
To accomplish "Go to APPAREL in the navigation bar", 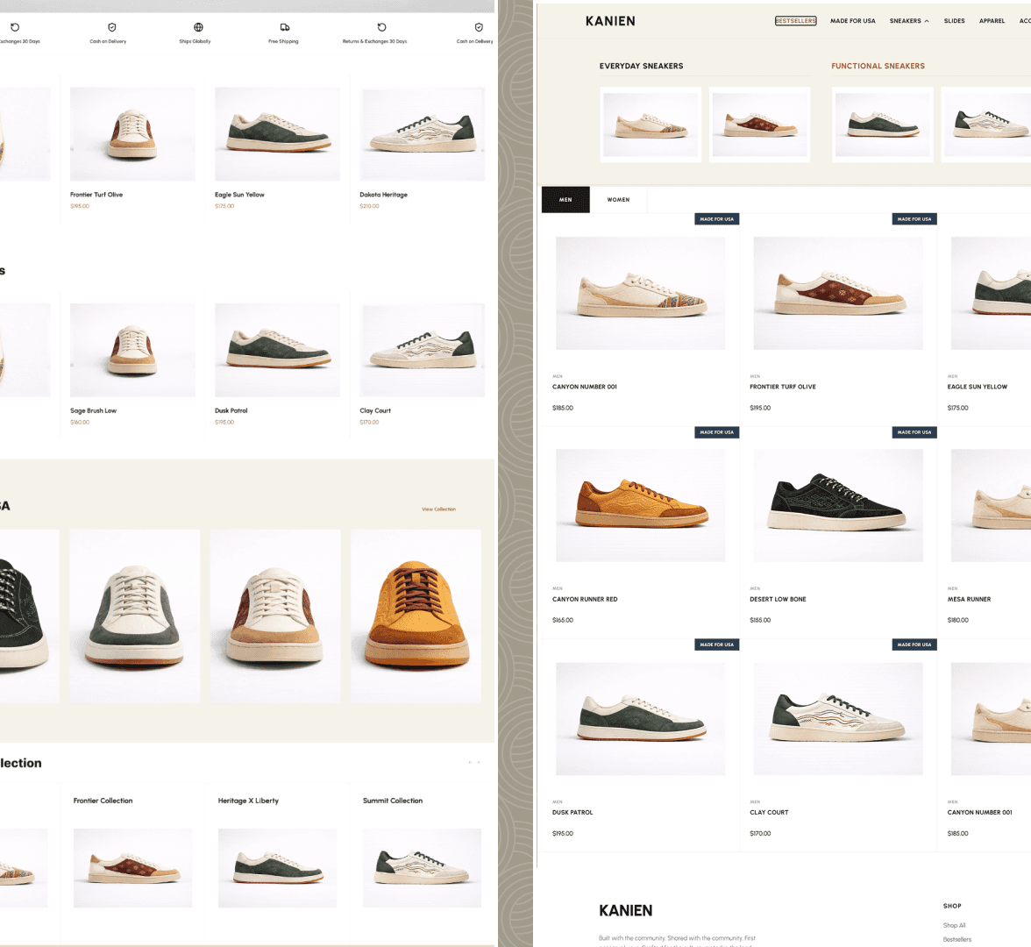I will point(992,21).
